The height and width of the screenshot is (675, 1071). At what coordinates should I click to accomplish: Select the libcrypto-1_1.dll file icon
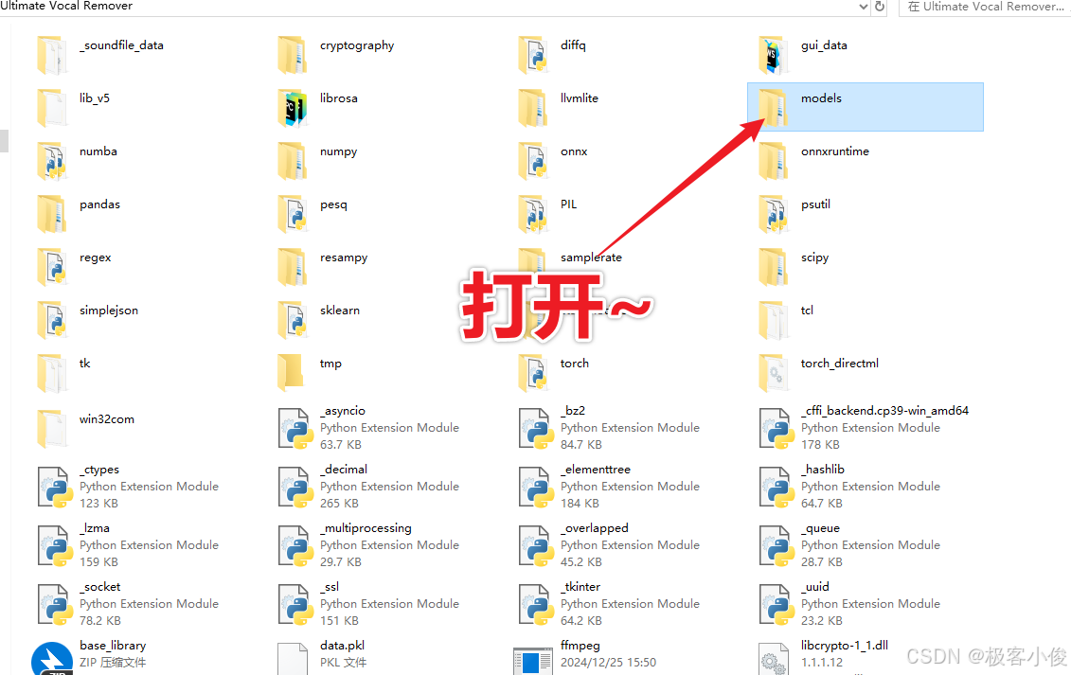[775, 659]
